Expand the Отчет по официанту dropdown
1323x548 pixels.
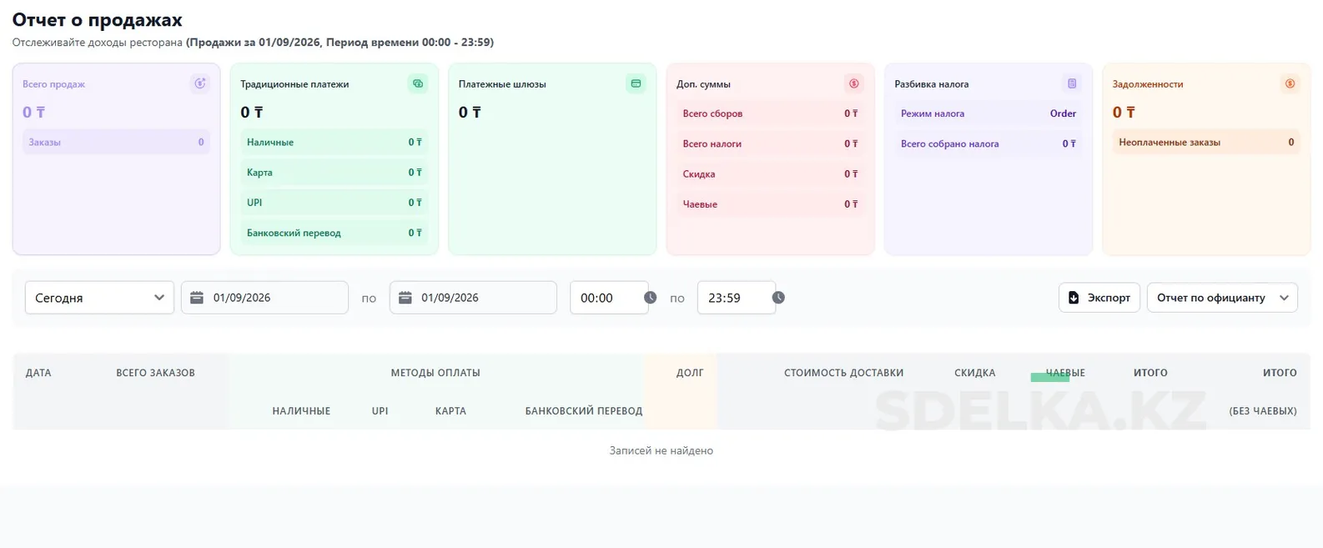click(x=1222, y=298)
